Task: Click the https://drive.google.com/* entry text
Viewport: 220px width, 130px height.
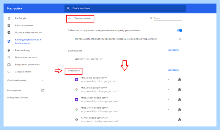Action: pyautogui.click(x=94, y=108)
